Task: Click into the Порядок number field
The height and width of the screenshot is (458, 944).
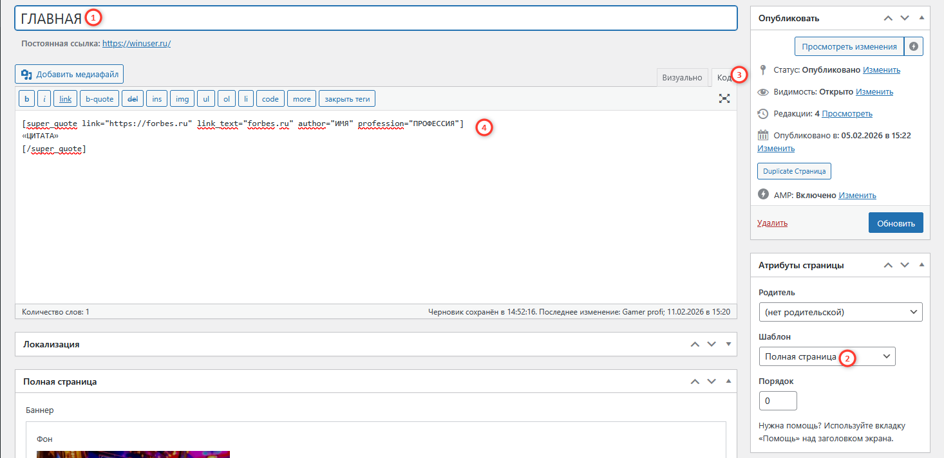Action: tap(778, 401)
